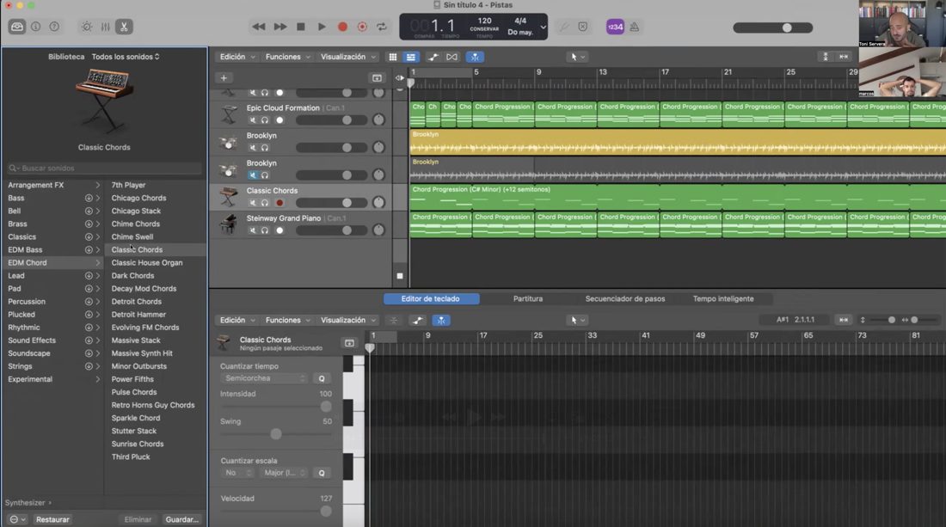Start playback with the Play button
946x527 pixels.
click(x=322, y=27)
